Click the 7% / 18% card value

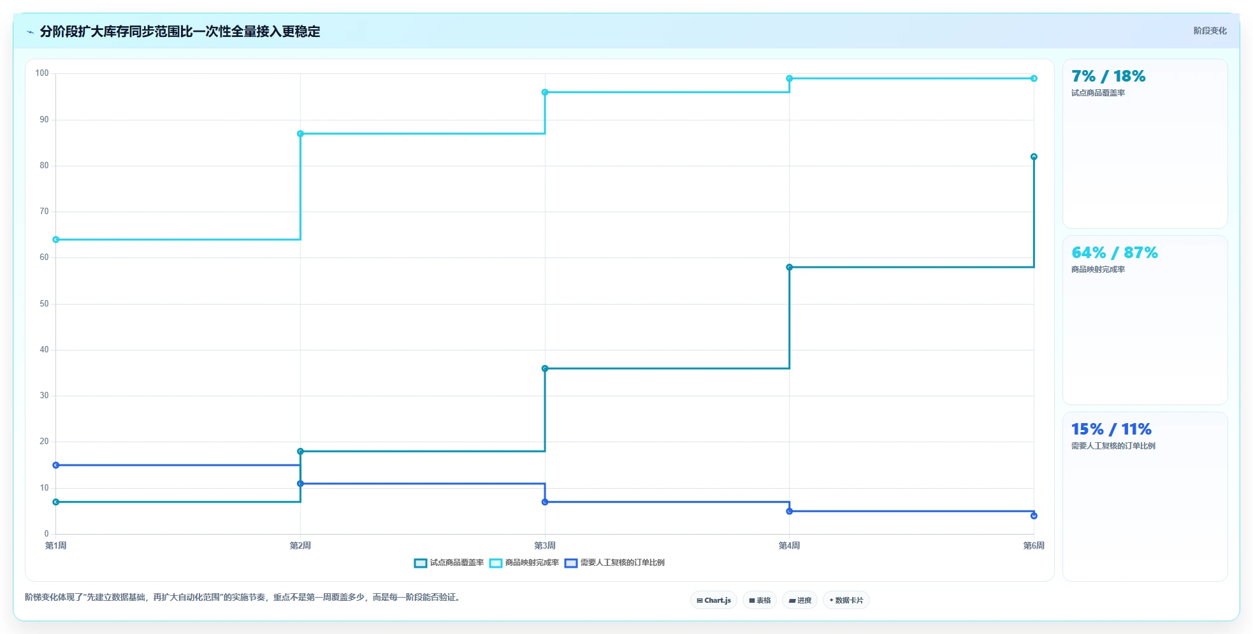(x=1108, y=76)
